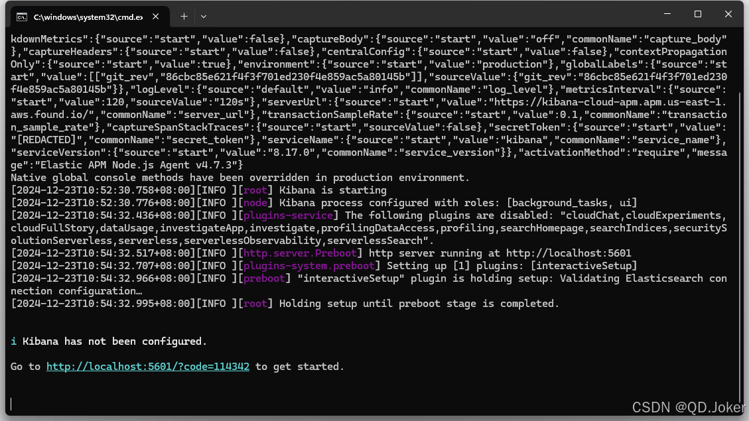Click the timestamp 2024-12-23T10:54:32.995+08:00
This screenshot has height=421, width=749.
point(103,304)
